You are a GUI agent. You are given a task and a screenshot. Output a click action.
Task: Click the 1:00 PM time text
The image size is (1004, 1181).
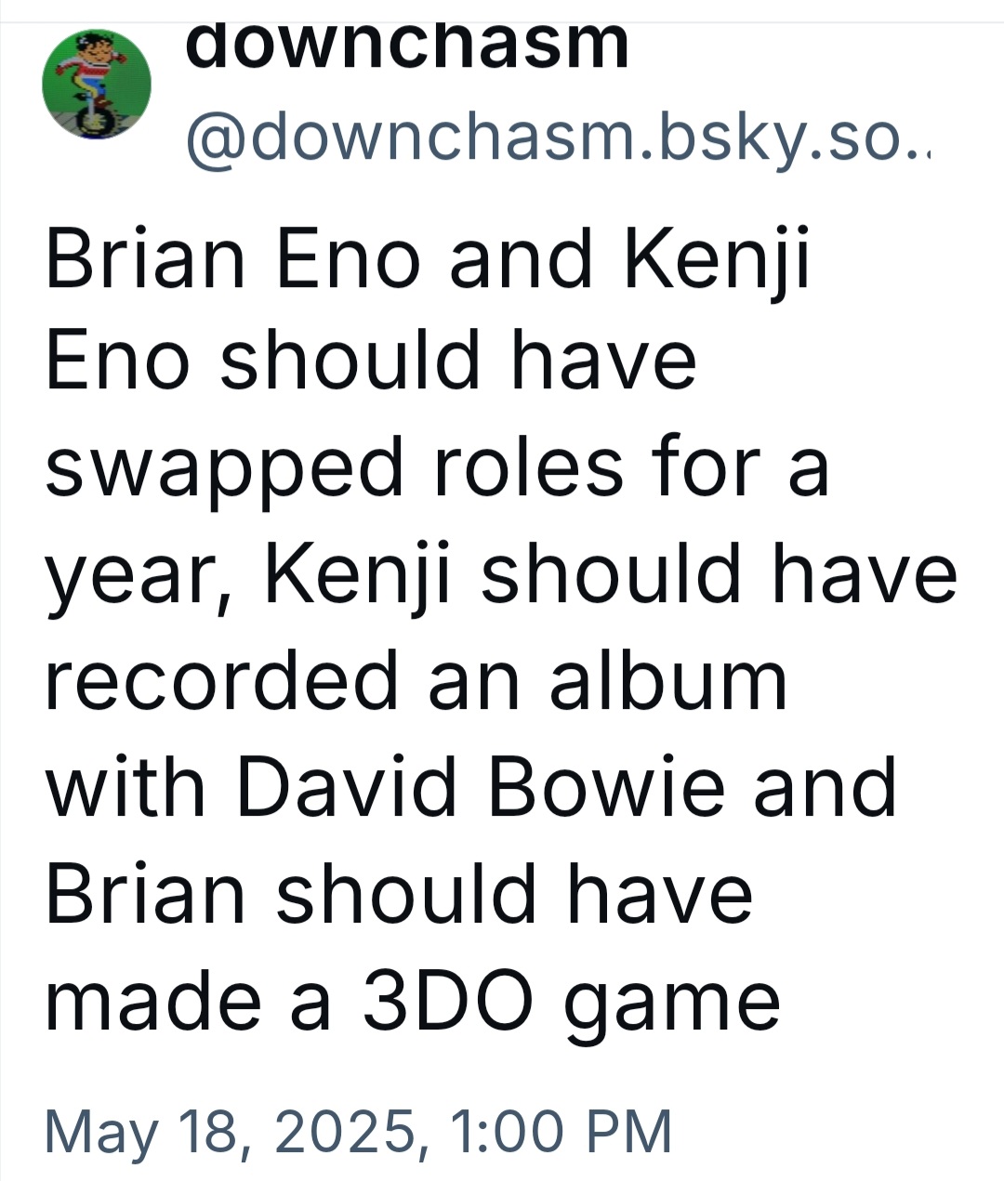pos(560,1133)
